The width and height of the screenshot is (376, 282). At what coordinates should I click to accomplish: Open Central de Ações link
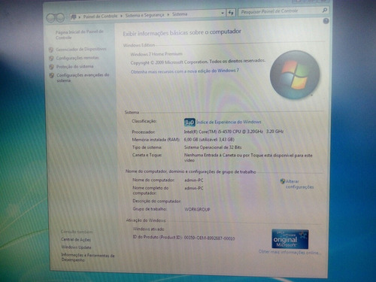(x=76, y=239)
